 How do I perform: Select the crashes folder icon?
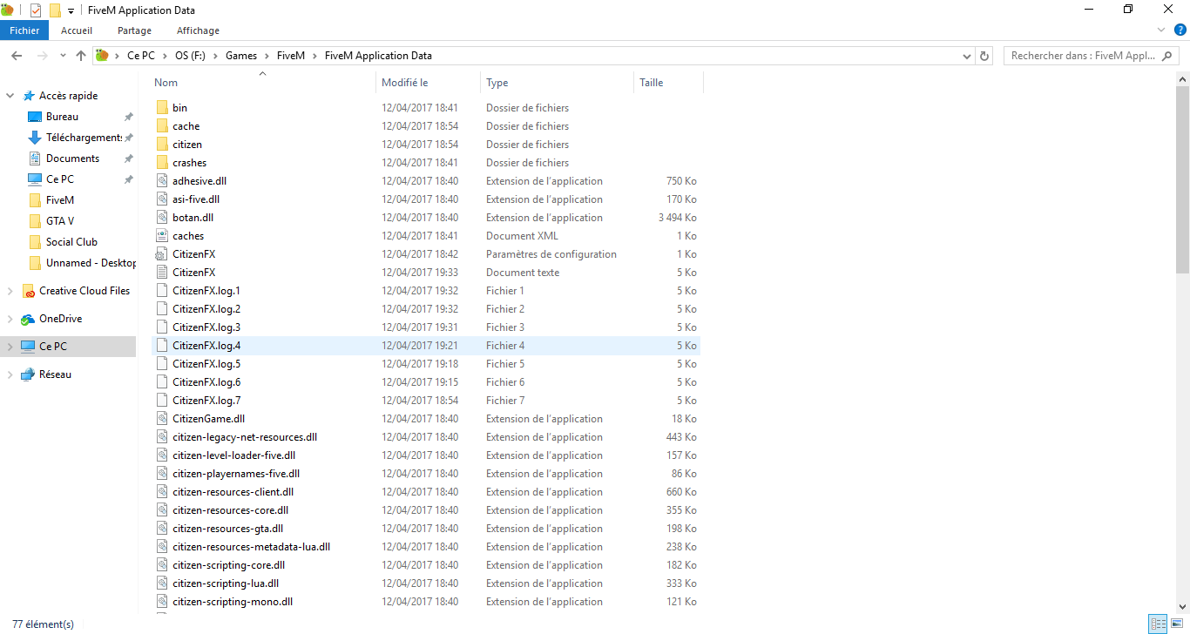click(162, 163)
